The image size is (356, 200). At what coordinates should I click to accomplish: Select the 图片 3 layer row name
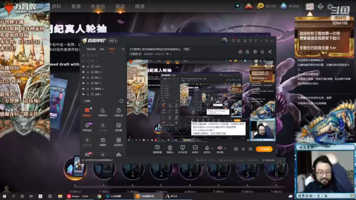pos(98,72)
